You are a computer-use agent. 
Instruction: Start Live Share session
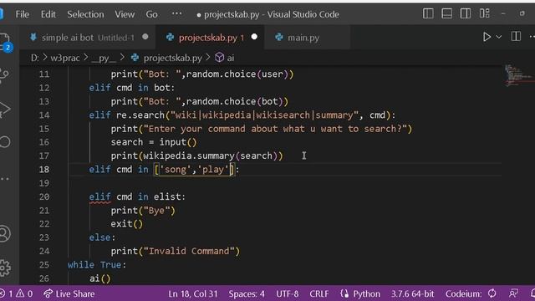69,293
